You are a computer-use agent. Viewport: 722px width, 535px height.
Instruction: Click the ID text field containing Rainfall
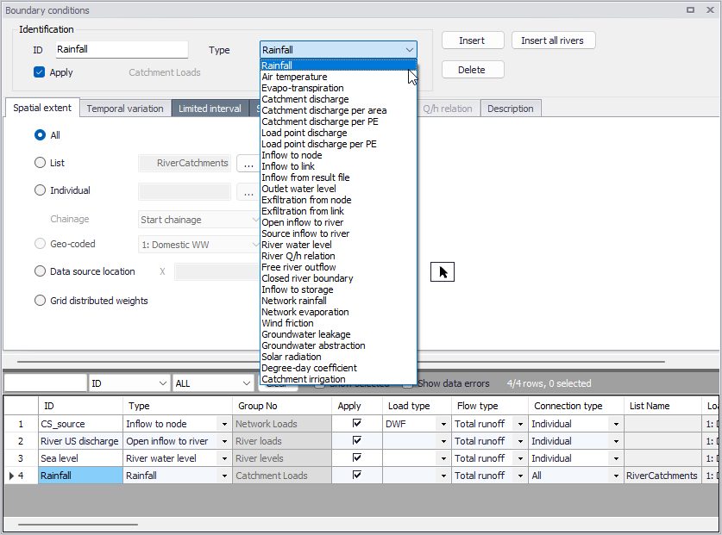coord(122,49)
